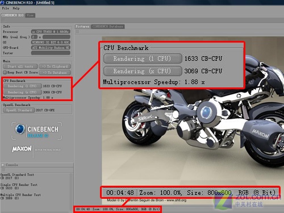The width and height of the screenshot is (284, 213).
Task: Select the 3069 CB-CPU score in left panel
Action: (x=52, y=92)
